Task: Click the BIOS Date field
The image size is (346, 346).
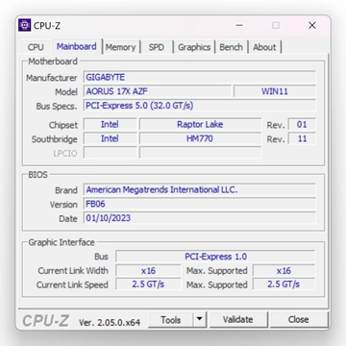Action: tap(199, 218)
